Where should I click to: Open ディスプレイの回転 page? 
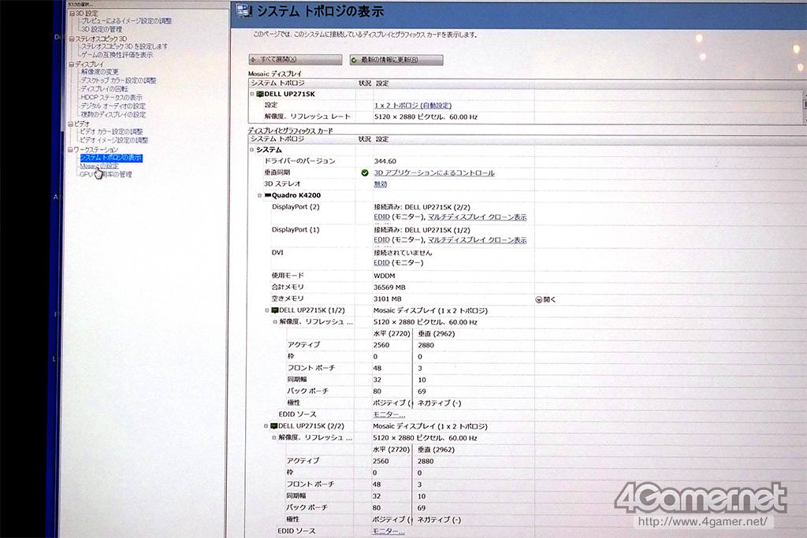[105, 89]
